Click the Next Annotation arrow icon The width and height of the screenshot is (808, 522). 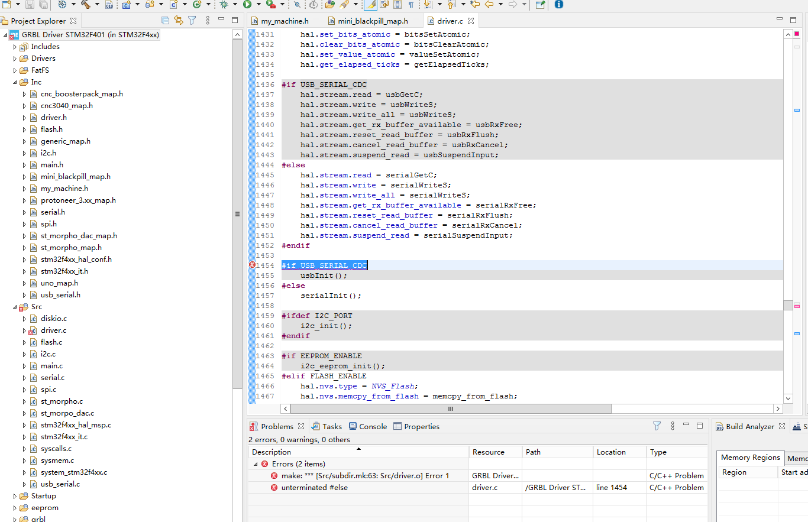pos(428,5)
